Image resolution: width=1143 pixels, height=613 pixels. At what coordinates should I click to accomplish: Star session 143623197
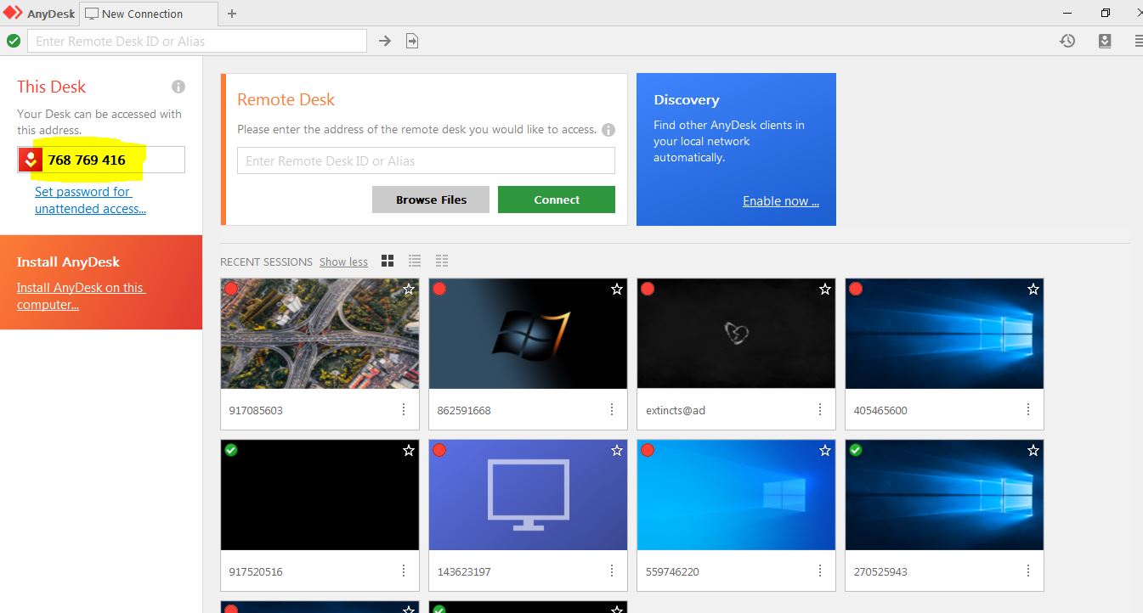click(617, 451)
